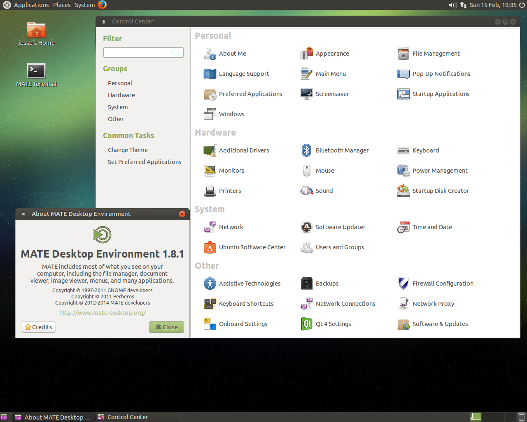This screenshot has width=527, height=422.
Task: Open the Backups icon
Action: pos(307,284)
